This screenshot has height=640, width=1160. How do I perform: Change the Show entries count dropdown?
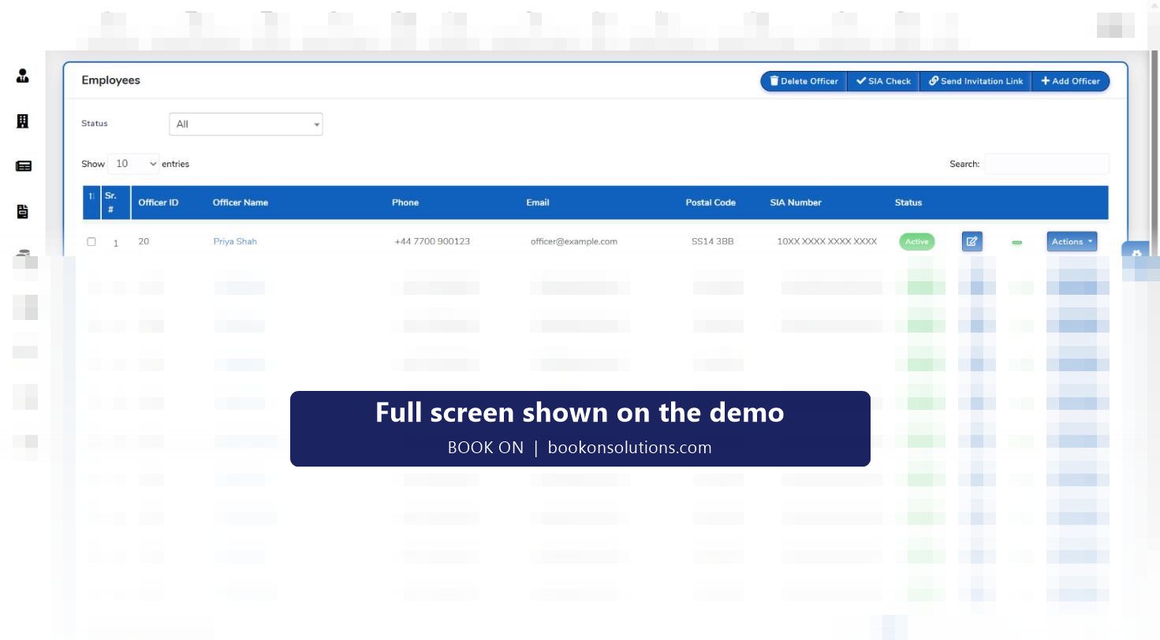pyautogui.click(x=133, y=164)
